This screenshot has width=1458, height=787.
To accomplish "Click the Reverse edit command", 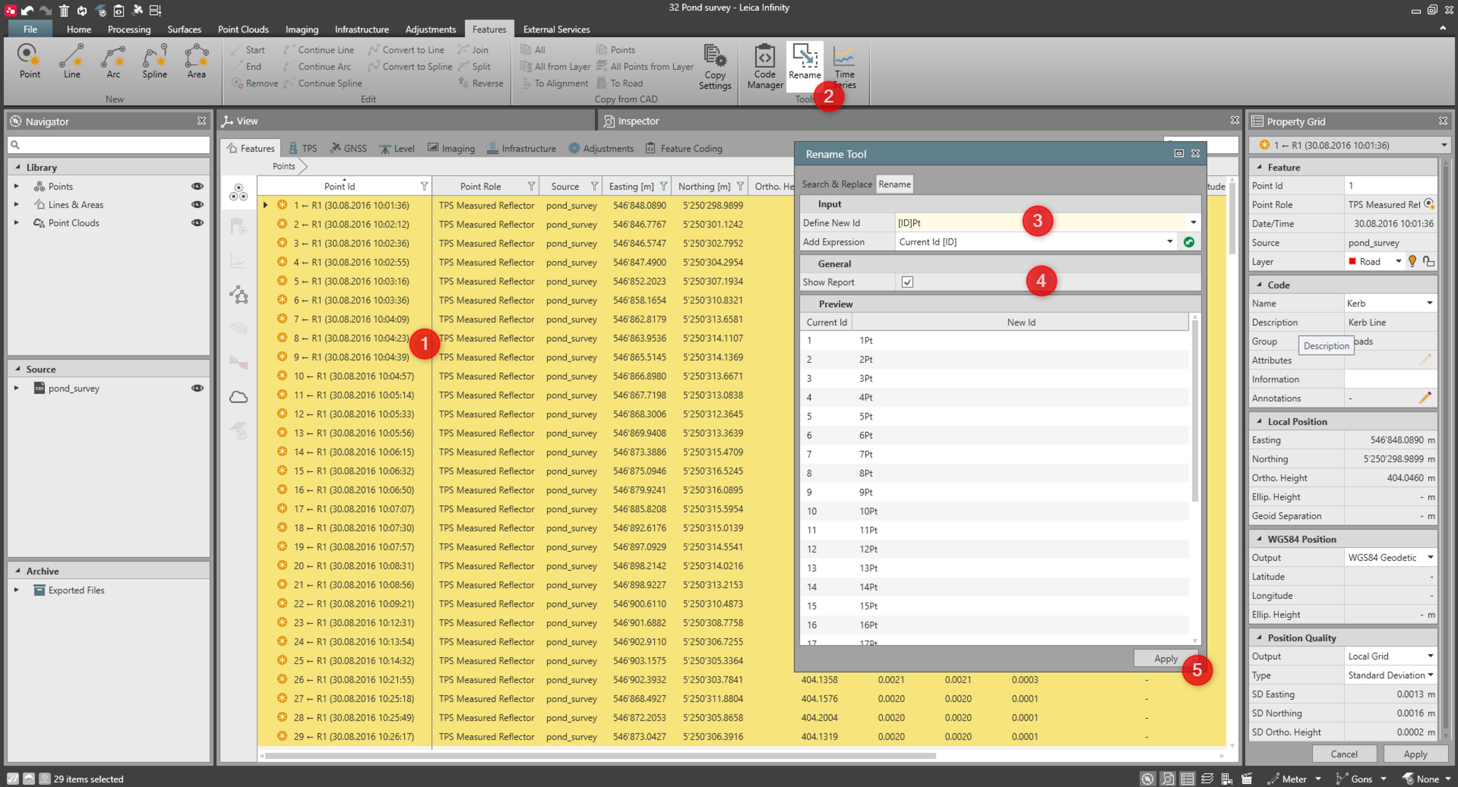I will [481, 83].
